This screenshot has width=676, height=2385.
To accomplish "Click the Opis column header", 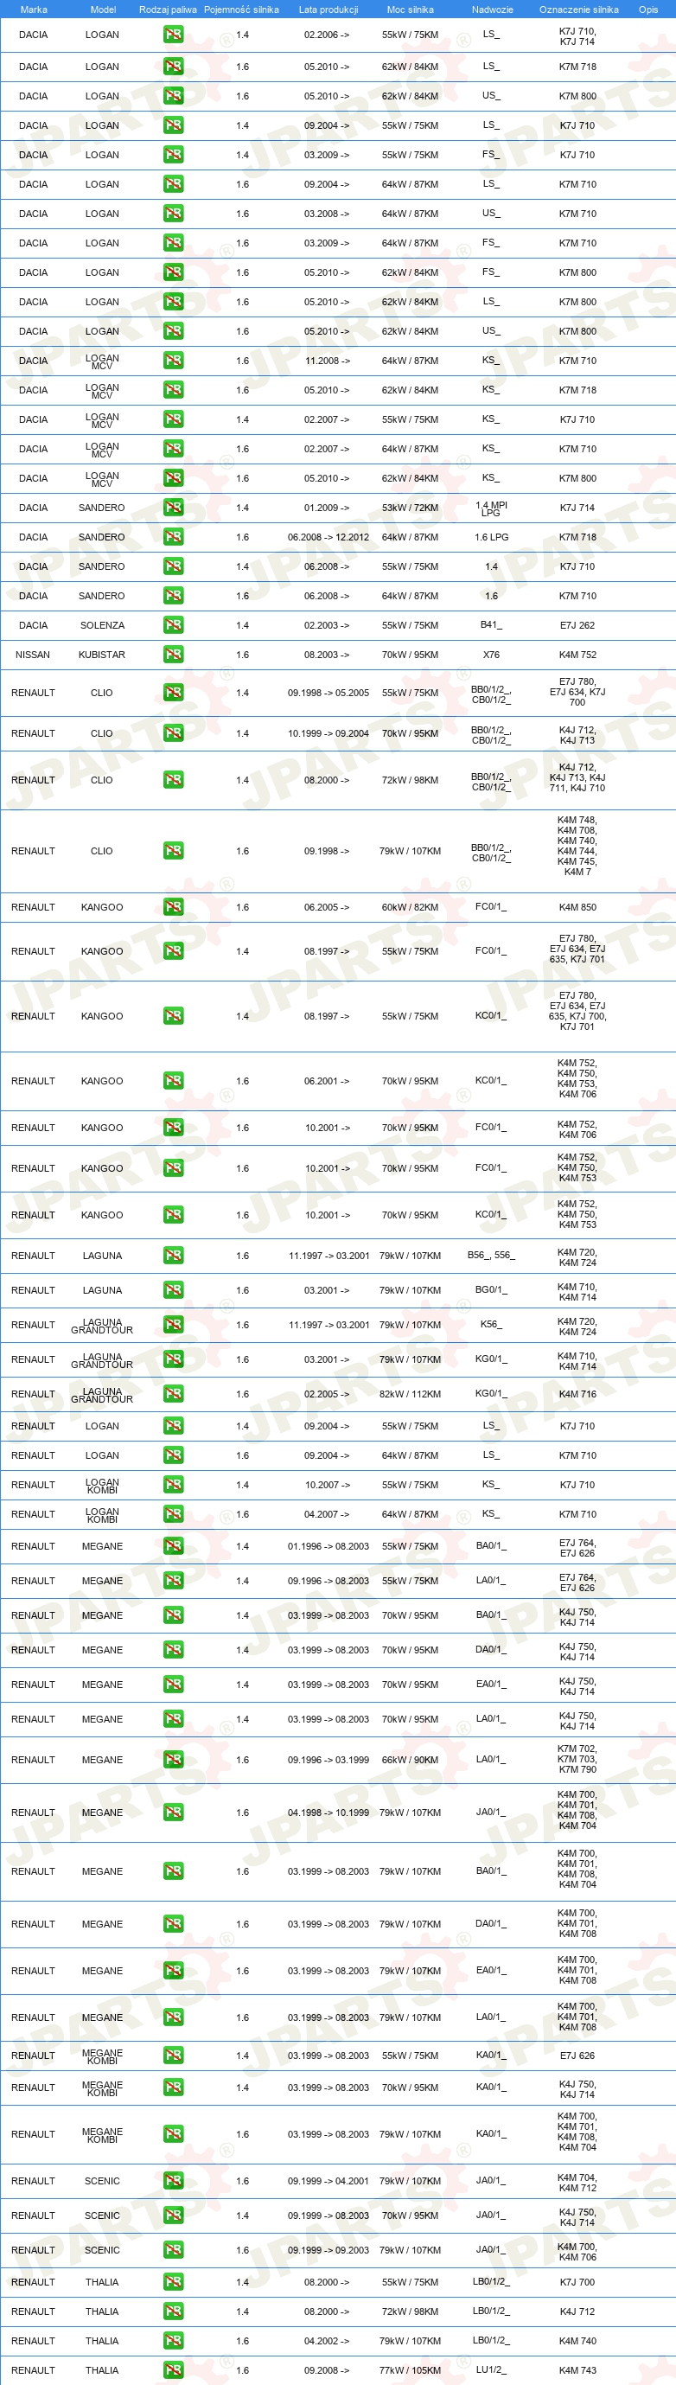I will click(648, 10).
